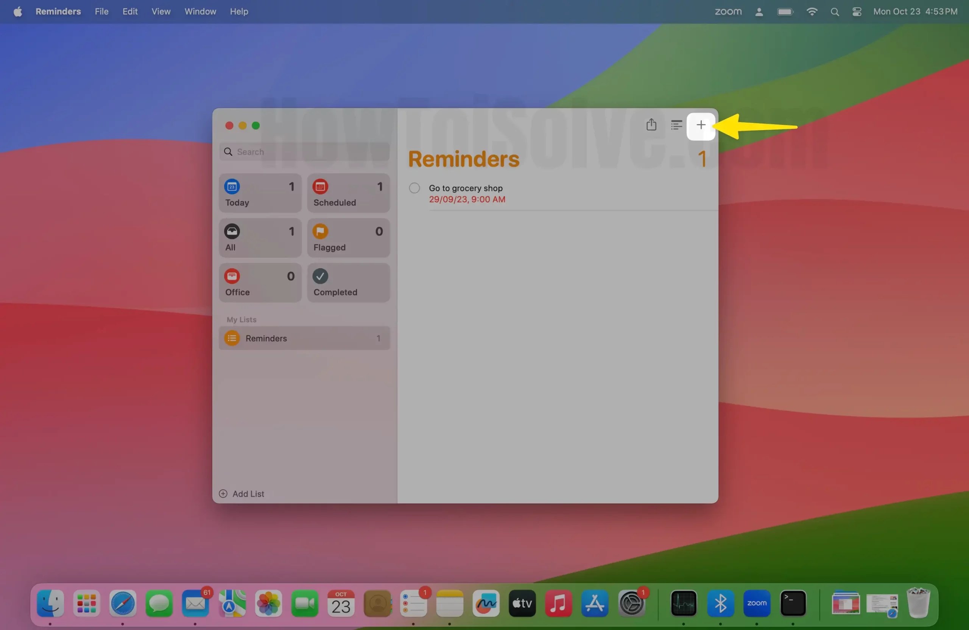Mark 'Go to grocery shop' as completed
The height and width of the screenshot is (630, 969).
pyautogui.click(x=414, y=188)
